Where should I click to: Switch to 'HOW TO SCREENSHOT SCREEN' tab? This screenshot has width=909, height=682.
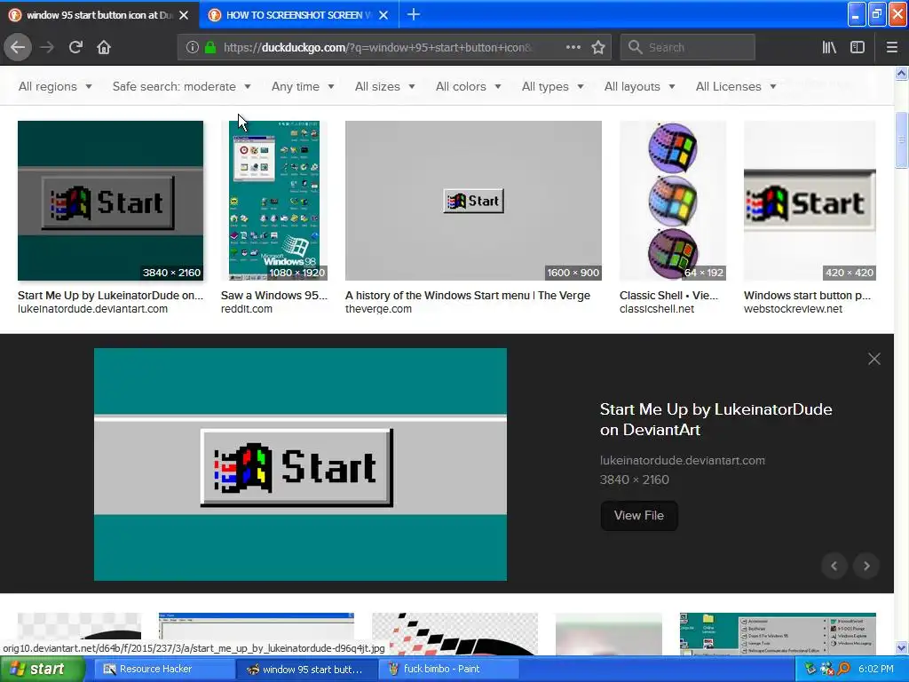point(298,15)
